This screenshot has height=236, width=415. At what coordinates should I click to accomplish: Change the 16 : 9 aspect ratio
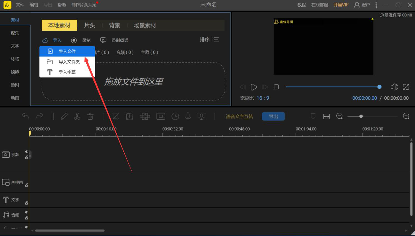[x=263, y=98]
